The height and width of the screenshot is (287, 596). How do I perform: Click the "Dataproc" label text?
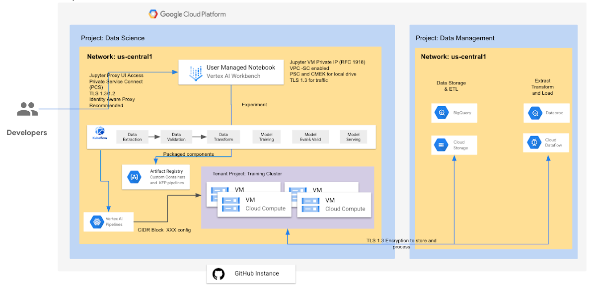click(x=555, y=113)
